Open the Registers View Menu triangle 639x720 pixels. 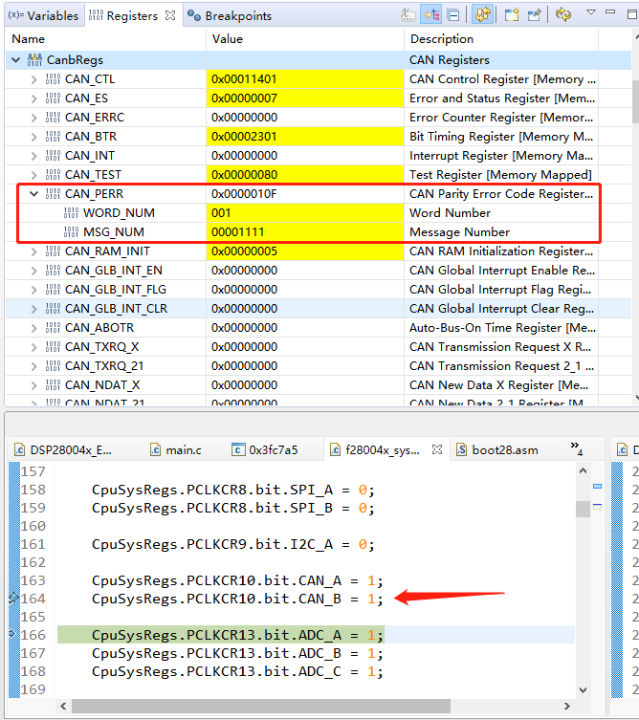click(591, 12)
